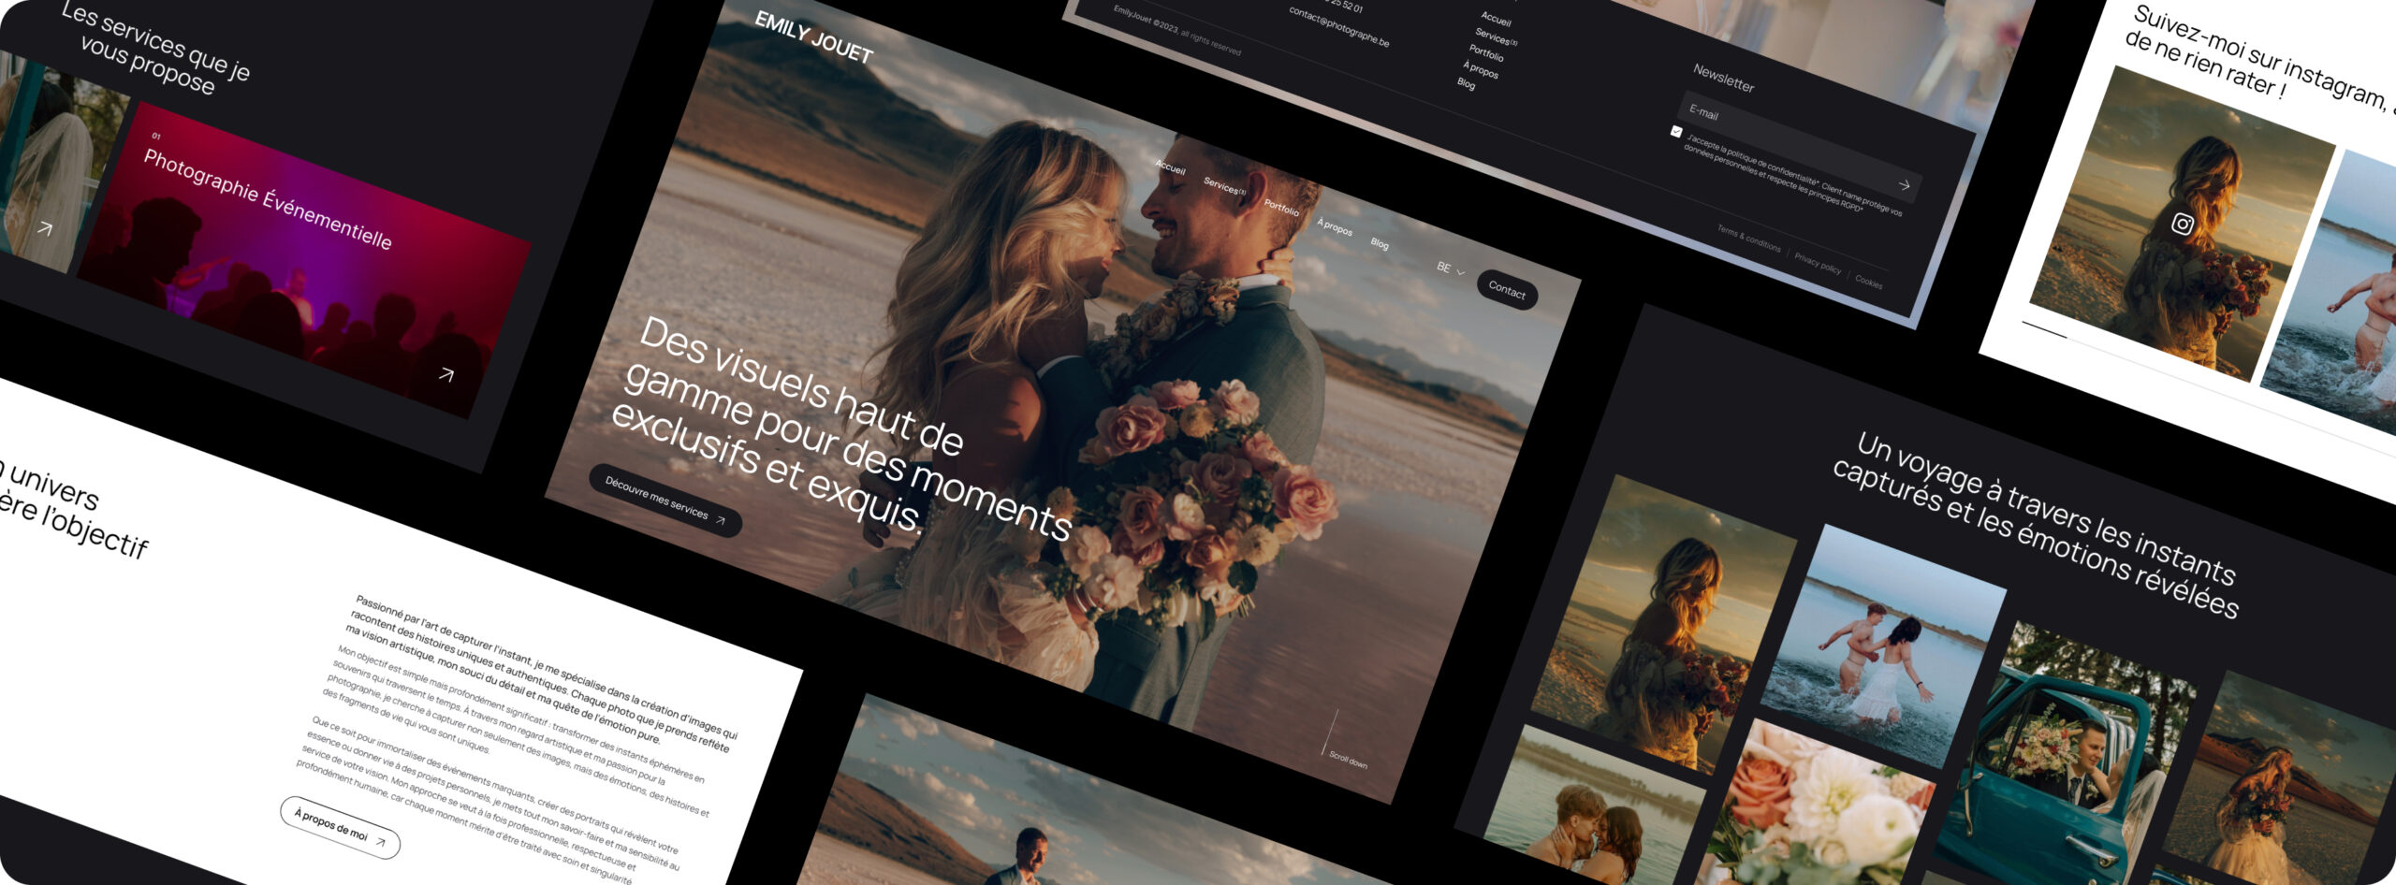Open gallery photo of couple running in water

click(1883, 646)
